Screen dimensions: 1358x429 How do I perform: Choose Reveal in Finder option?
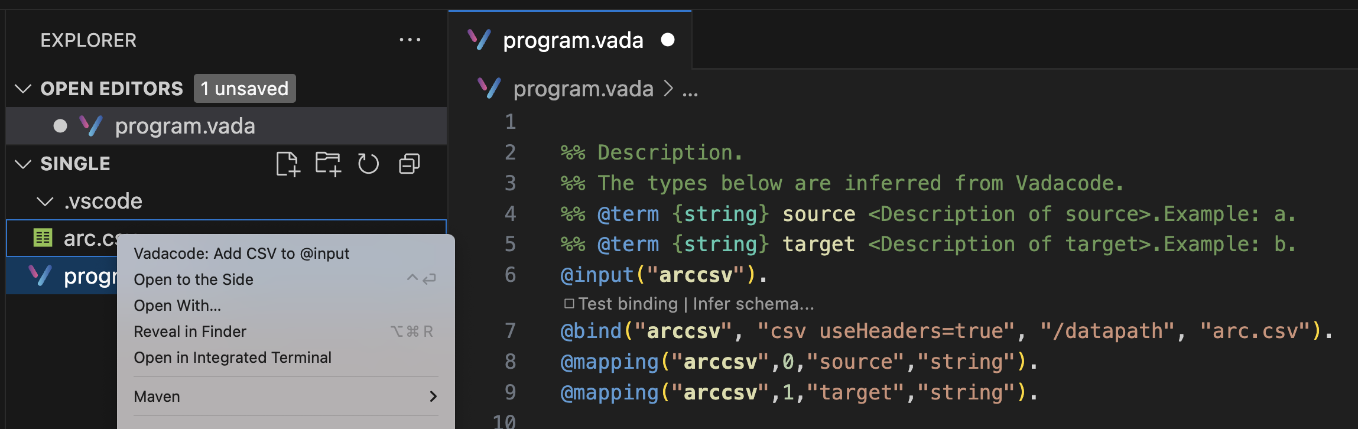(x=190, y=331)
